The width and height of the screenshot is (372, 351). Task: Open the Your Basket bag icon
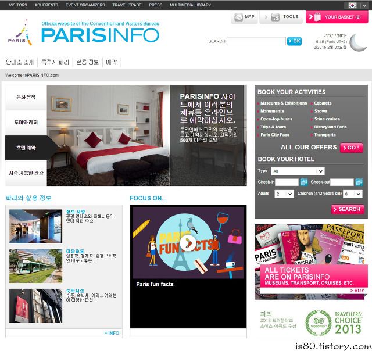point(317,17)
